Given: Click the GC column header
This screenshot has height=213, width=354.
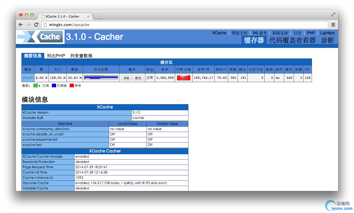Looking at the screenshot, I should (x=308, y=69).
